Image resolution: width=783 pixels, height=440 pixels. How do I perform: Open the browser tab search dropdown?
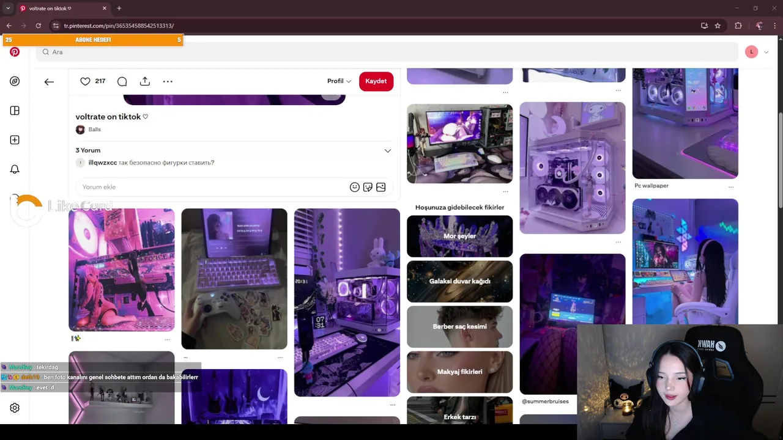click(8, 9)
